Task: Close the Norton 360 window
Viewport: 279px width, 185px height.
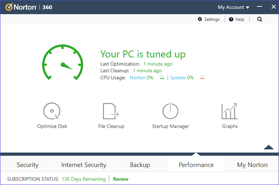Action: coord(273,7)
